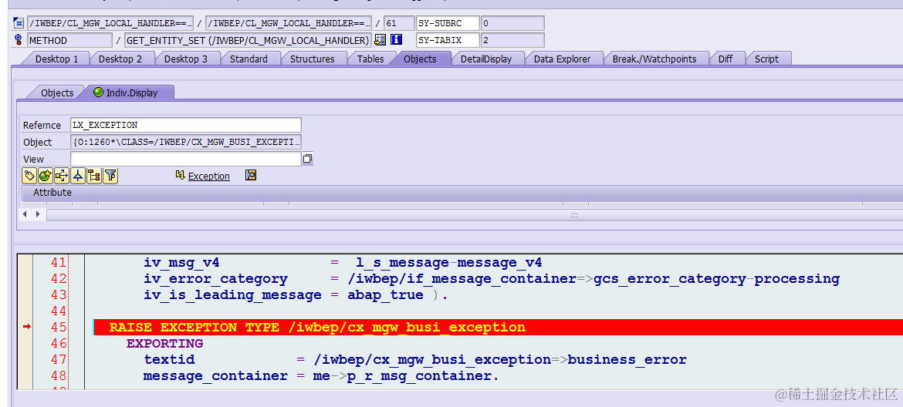Click the message_container = me->p_r_msg_container line
The width and height of the screenshot is (903, 407).
pyautogui.click(x=321, y=375)
